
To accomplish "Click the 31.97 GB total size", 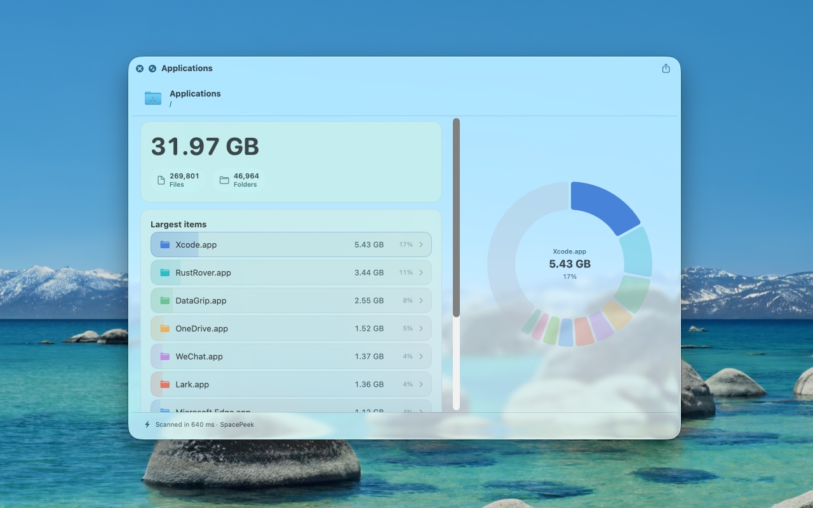I will pos(205,147).
